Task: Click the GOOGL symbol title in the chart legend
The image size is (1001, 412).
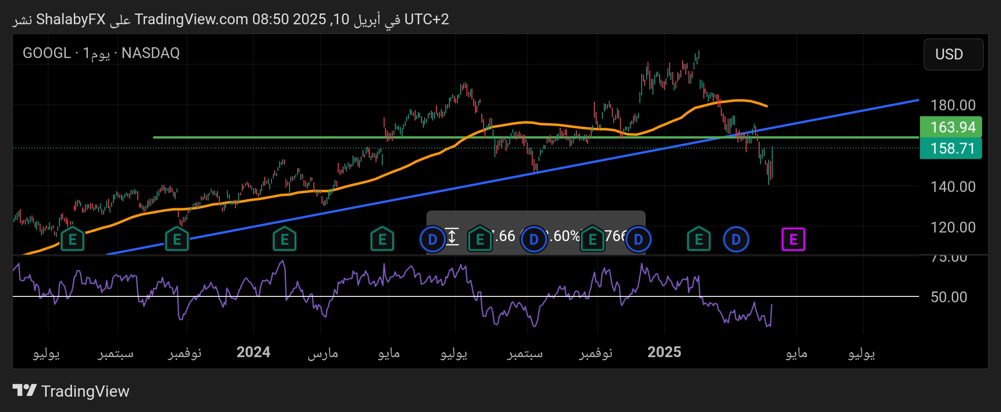Action: [47, 53]
